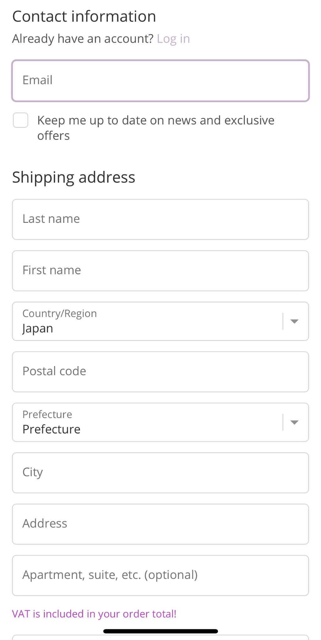Tap the VAT is included notice text
This screenshot has width=321, height=640.
click(94, 614)
